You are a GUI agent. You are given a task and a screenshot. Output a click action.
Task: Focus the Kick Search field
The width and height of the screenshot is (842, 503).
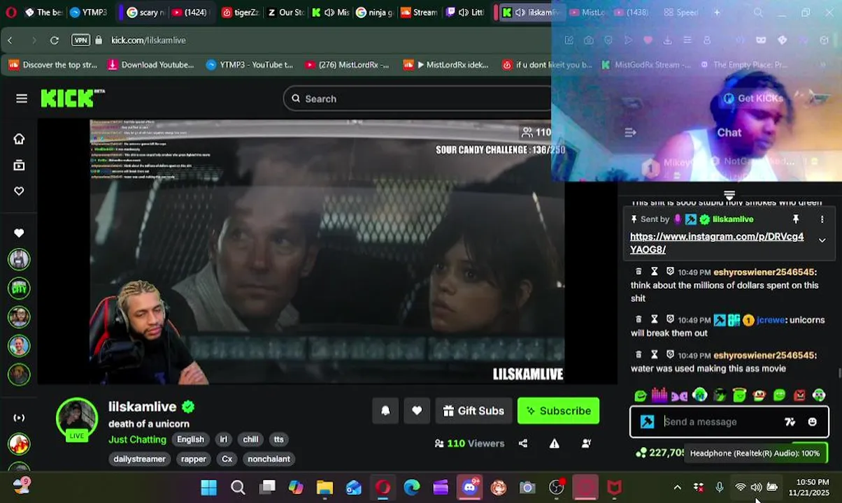(418, 99)
